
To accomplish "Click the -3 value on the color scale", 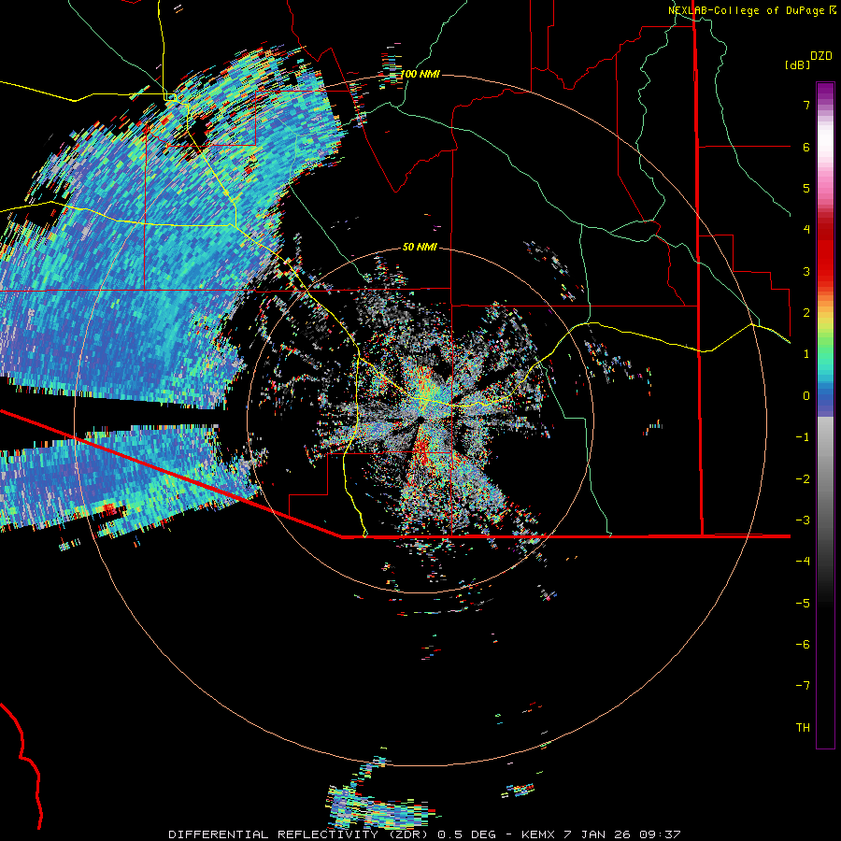I will (803, 520).
